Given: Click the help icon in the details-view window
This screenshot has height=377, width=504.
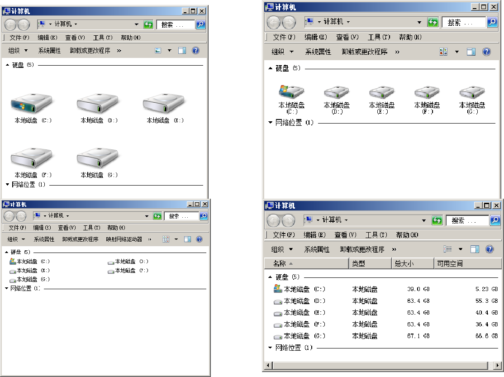Looking at the screenshot, I should [x=489, y=249].
